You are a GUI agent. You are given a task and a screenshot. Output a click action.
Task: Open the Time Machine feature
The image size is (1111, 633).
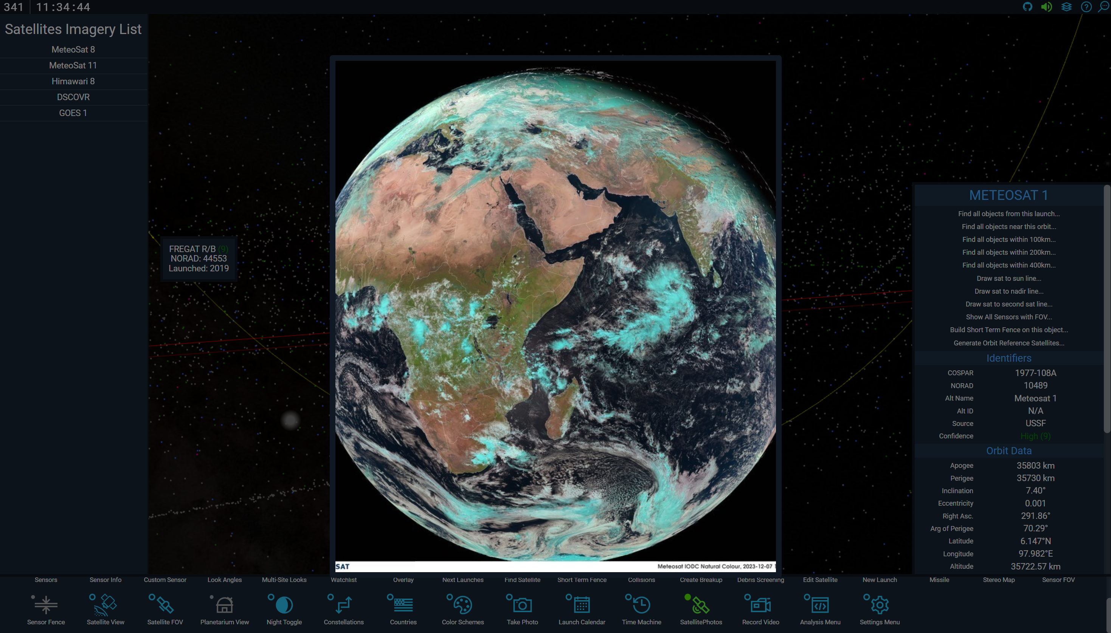click(x=641, y=605)
